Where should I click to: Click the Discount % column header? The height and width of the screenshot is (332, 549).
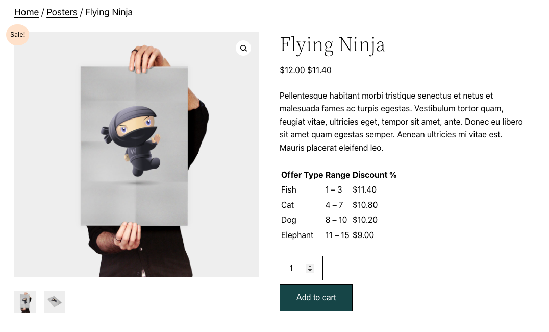coord(375,175)
